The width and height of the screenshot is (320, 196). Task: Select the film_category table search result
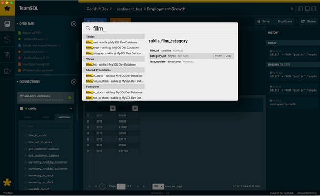[x=113, y=53]
